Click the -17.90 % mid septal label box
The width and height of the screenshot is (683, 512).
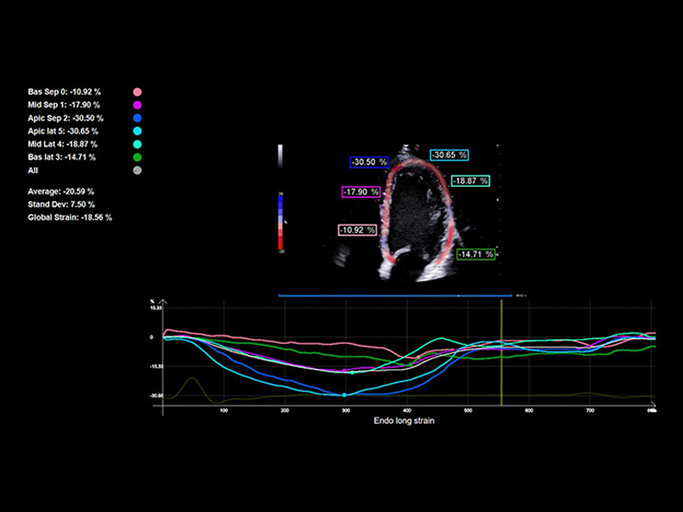click(361, 191)
